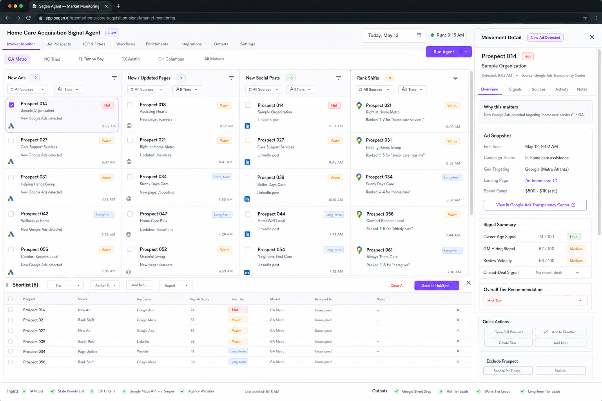602x401 pixels.
Task: Click the website globe icon on Prospect 018 card
Action: click(x=129, y=126)
